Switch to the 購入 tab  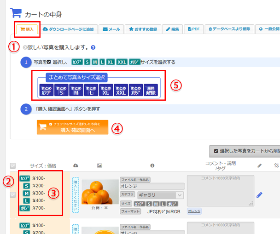point(27,29)
